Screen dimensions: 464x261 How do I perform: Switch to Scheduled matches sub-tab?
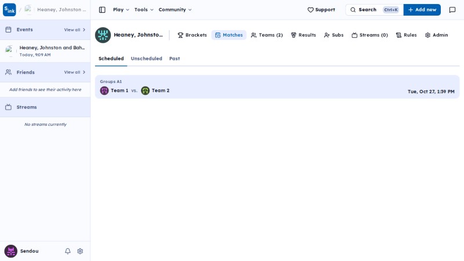(111, 59)
